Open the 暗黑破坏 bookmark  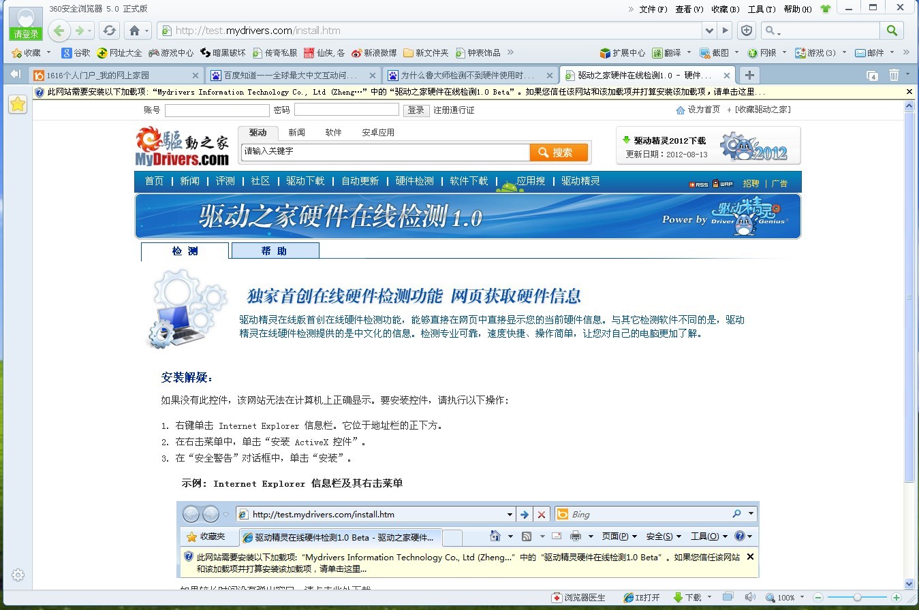(x=223, y=52)
